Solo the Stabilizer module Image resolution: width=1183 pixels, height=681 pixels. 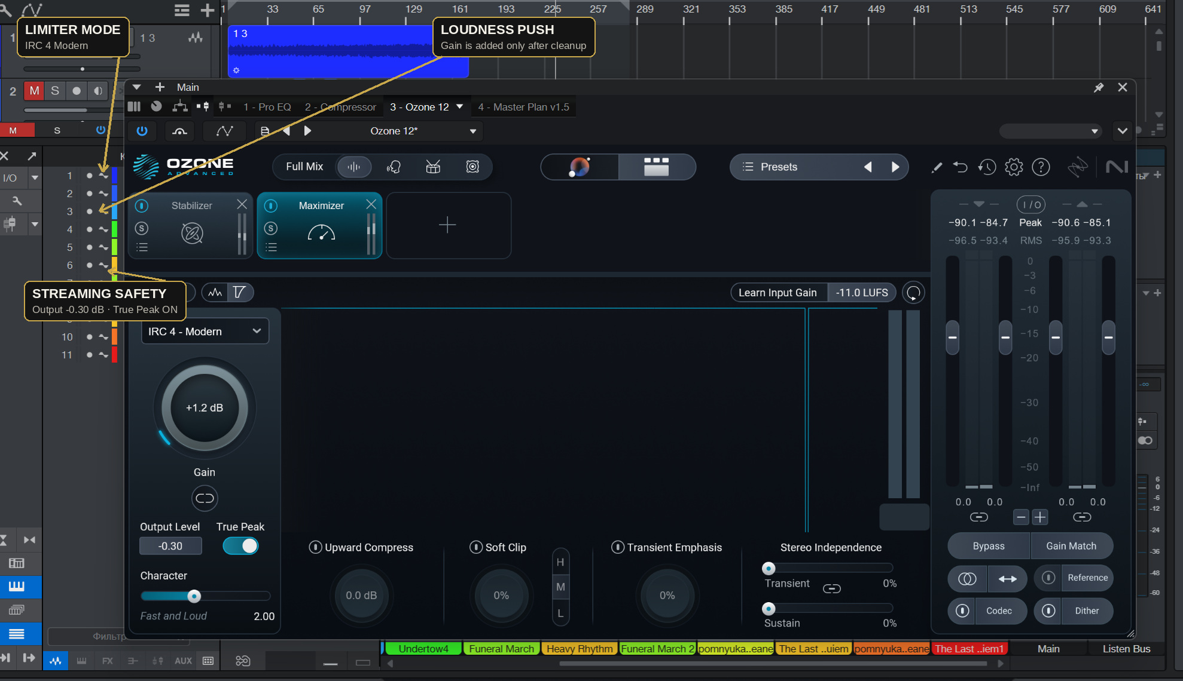142,228
